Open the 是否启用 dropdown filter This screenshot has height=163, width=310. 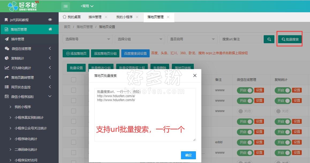[192, 39]
